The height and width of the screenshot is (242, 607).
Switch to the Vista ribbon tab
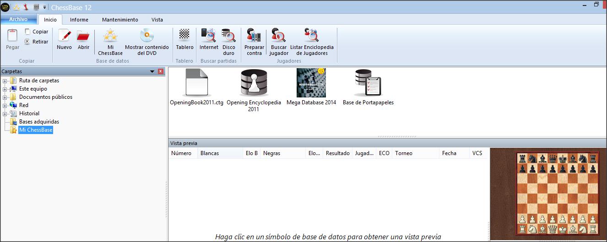tap(157, 20)
